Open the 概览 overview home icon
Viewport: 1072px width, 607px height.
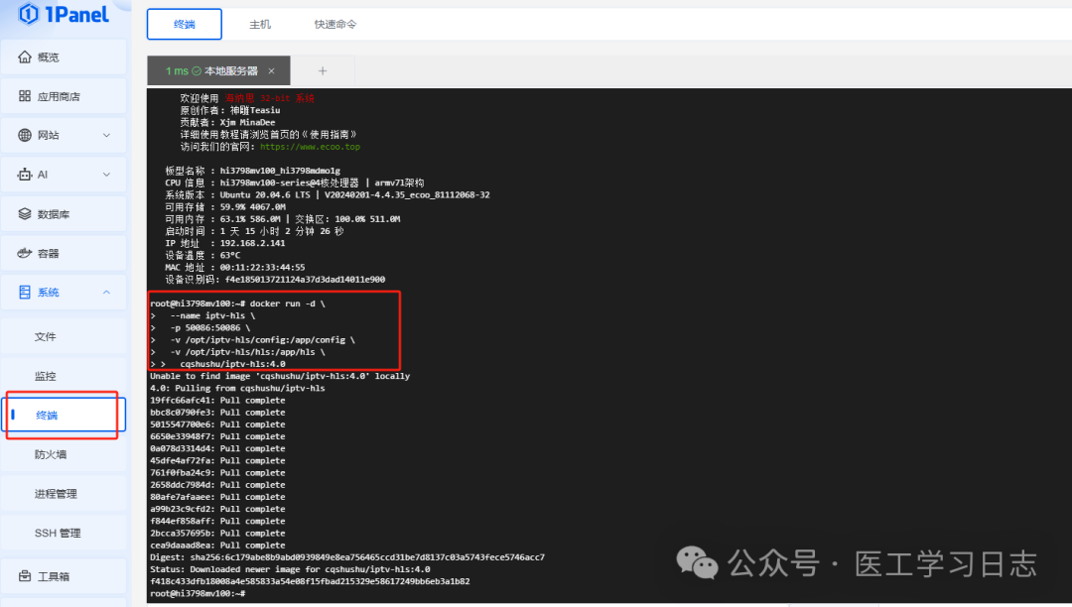[x=25, y=58]
